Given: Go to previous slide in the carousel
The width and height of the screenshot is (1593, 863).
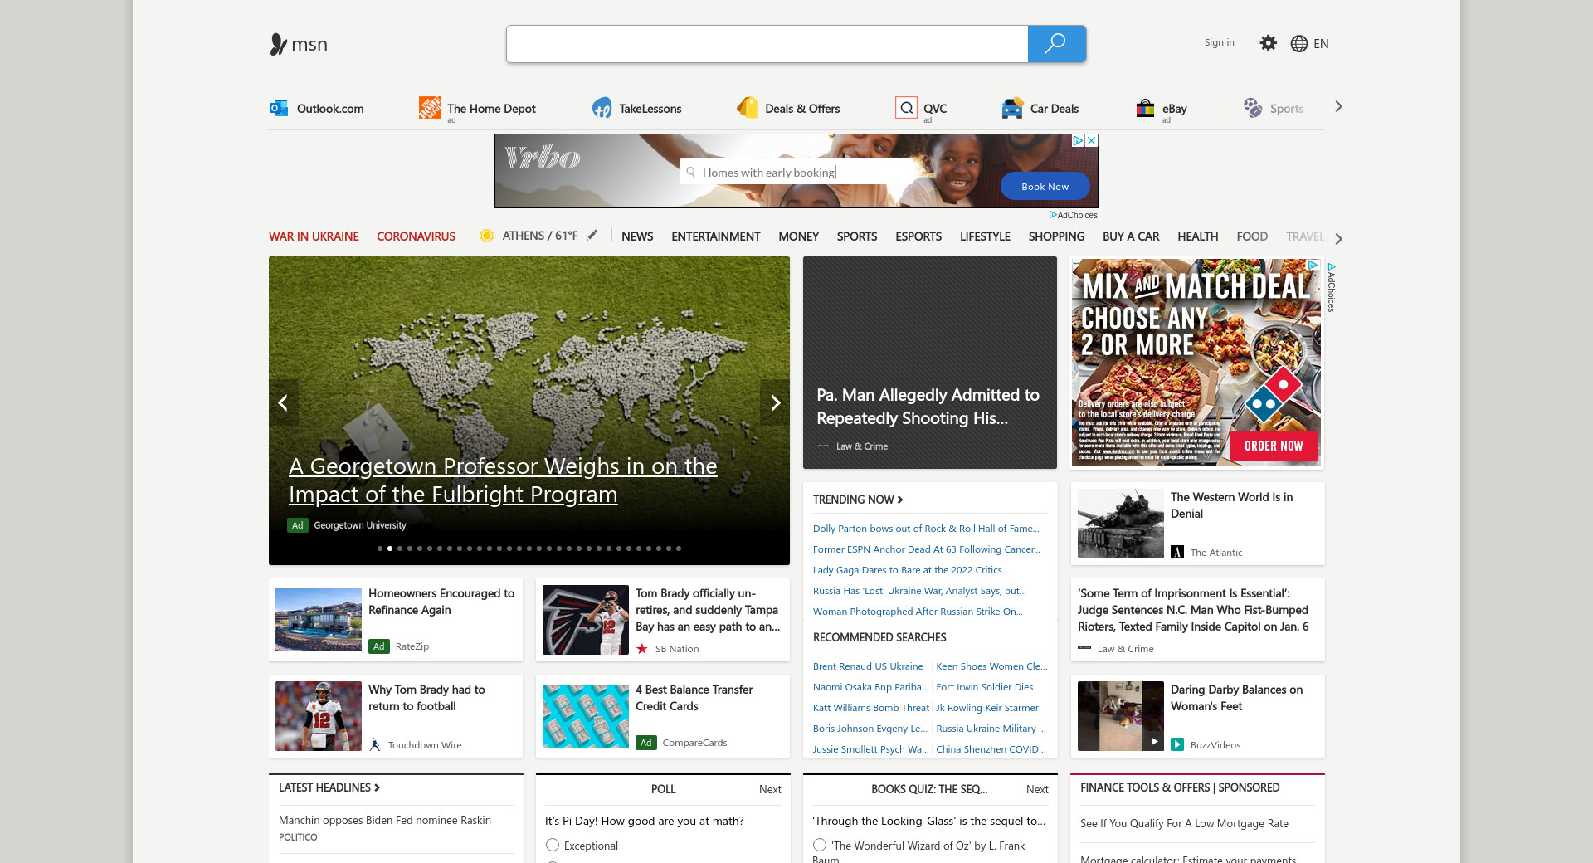Looking at the screenshot, I should [283, 403].
